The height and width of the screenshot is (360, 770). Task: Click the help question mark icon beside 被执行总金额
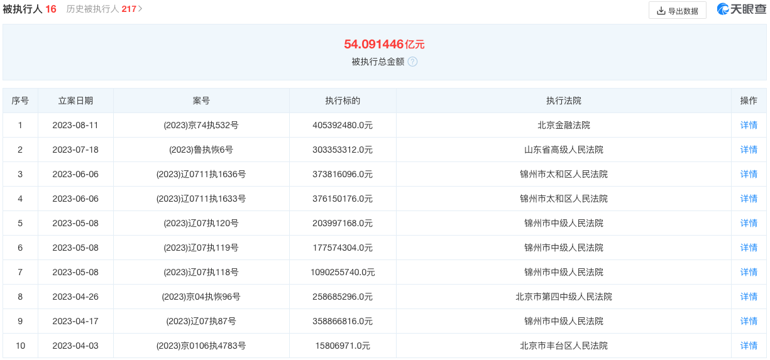point(412,62)
